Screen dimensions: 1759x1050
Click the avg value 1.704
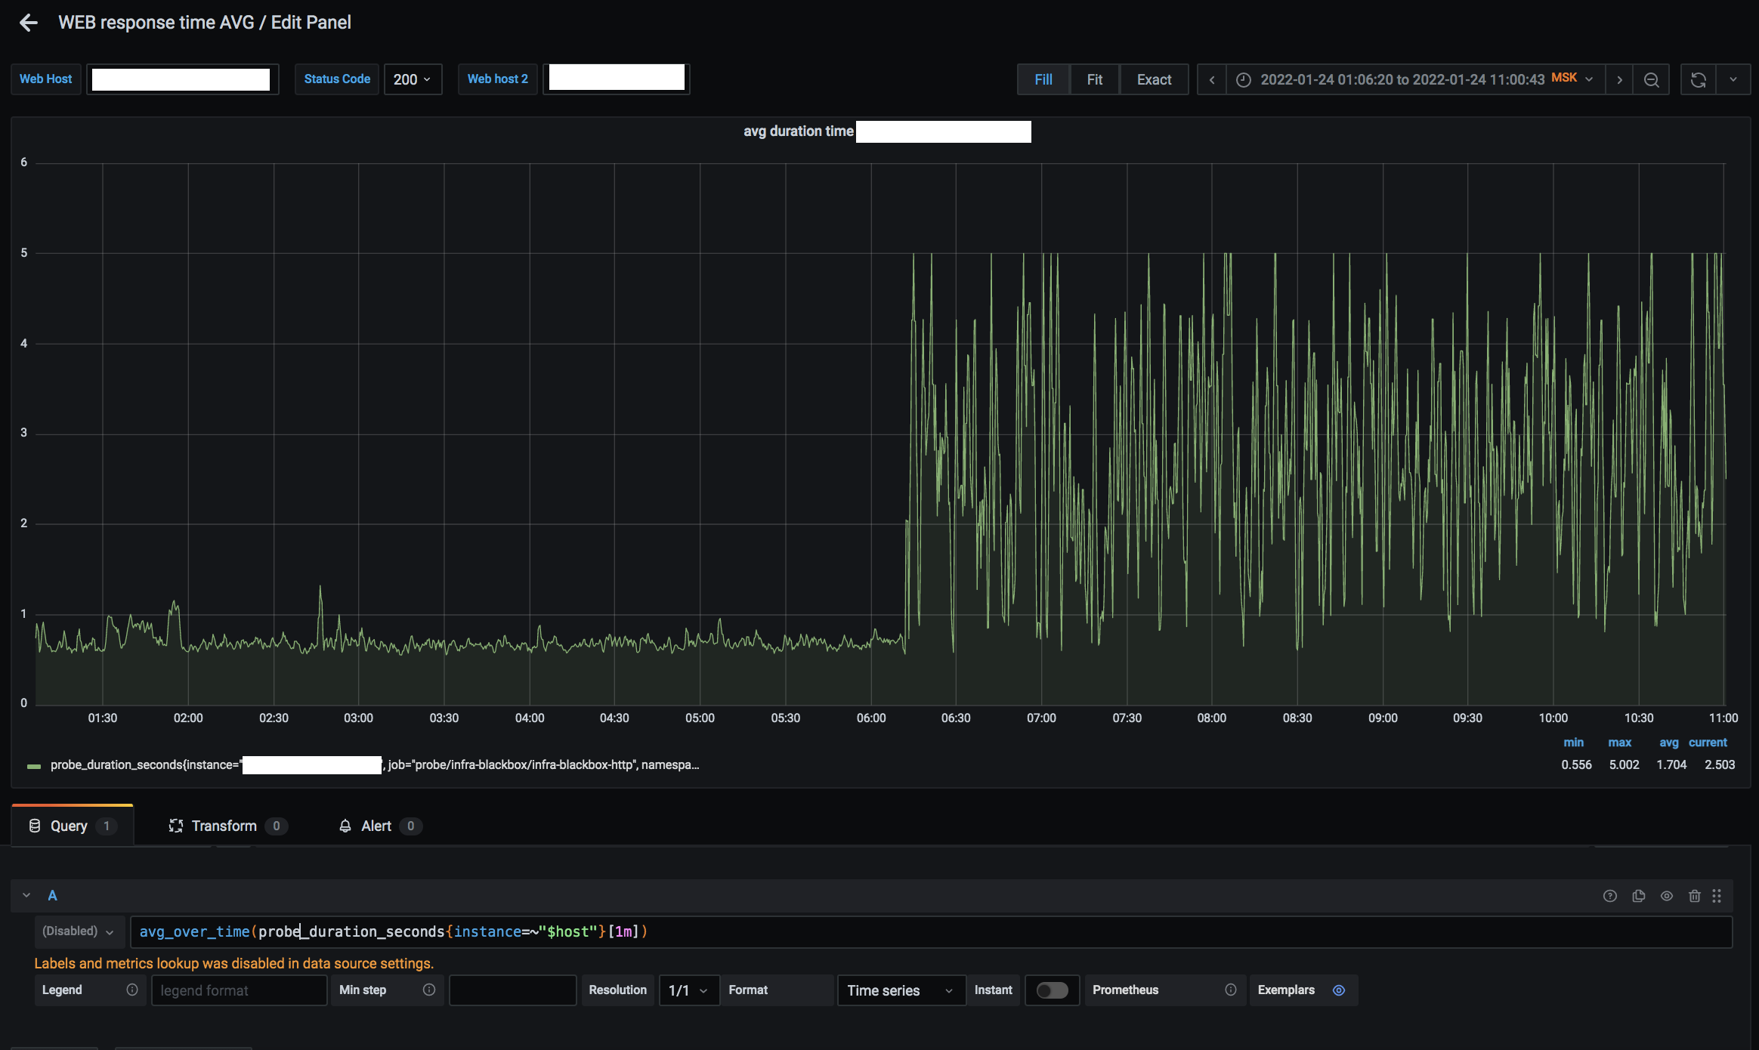[x=1671, y=764]
